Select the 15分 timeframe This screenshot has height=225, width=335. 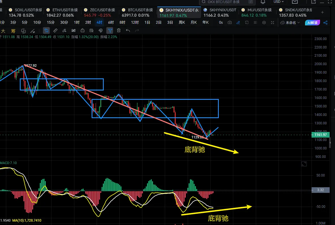tap(51, 22)
